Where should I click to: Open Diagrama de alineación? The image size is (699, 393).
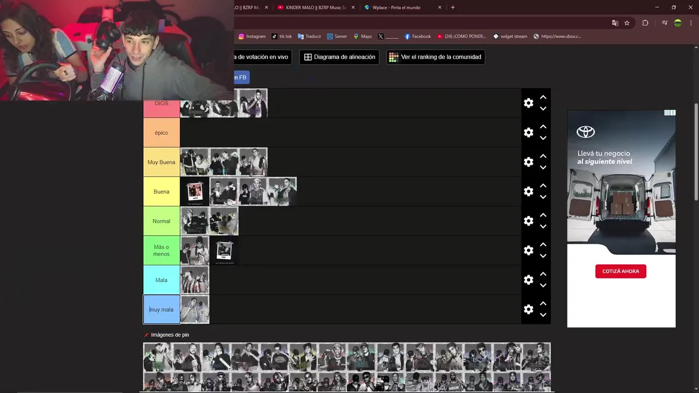pos(339,57)
